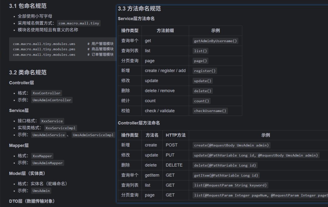328x207 pixels.
Task: Select the count() example code
Action: pos(201,101)
